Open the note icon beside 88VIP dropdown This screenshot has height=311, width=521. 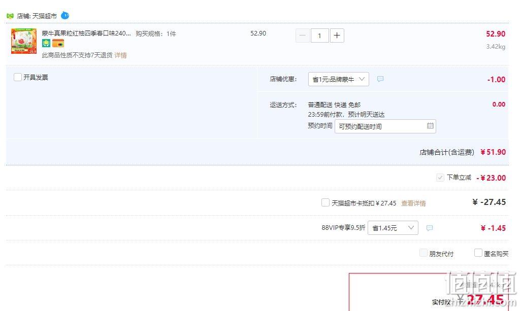[430, 228]
